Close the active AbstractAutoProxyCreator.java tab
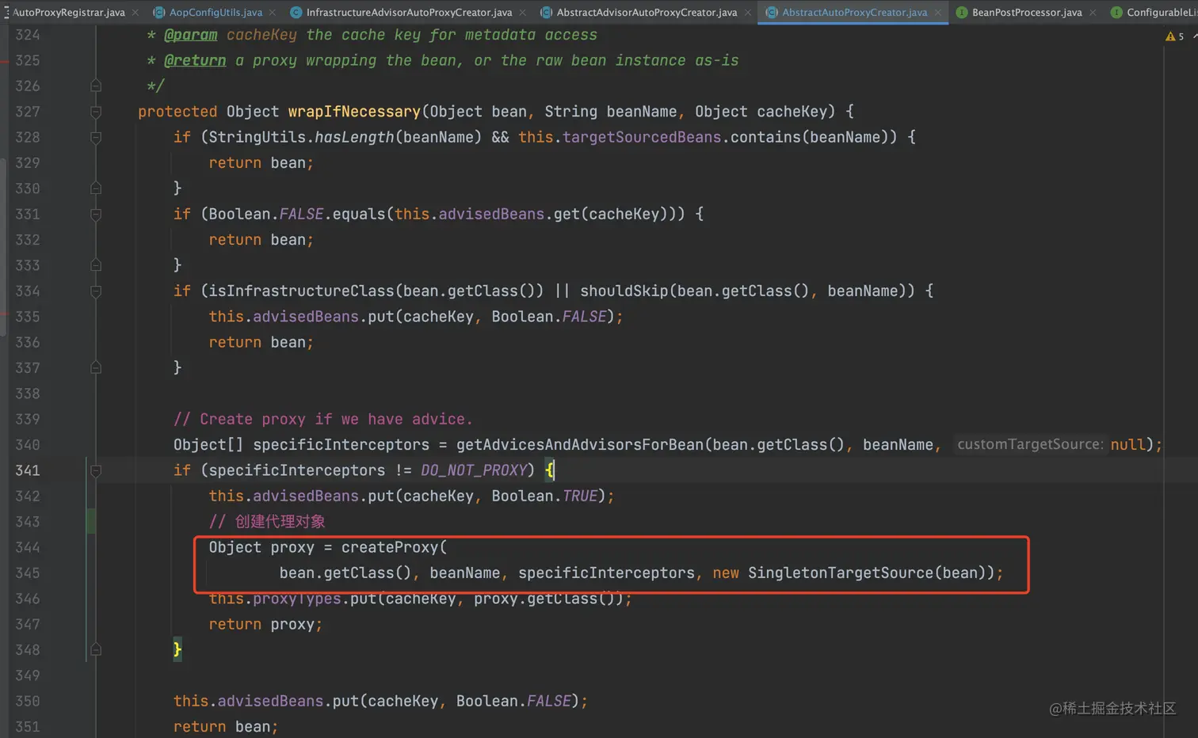The width and height of the screenshot is (1198, 738). (938, 13)
